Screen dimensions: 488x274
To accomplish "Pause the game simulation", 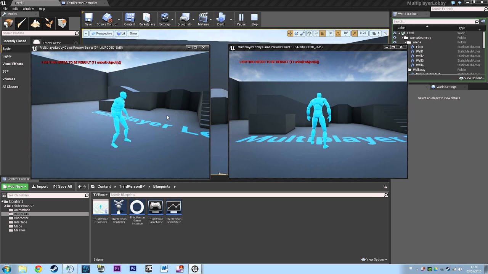I will (241, 20).
